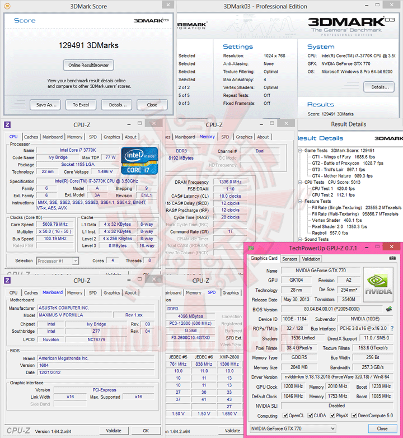Viewport: 403px width, 438px height.
Task: Click Validate in the SPD CPU-Z window
Action: tap(232, 431)
